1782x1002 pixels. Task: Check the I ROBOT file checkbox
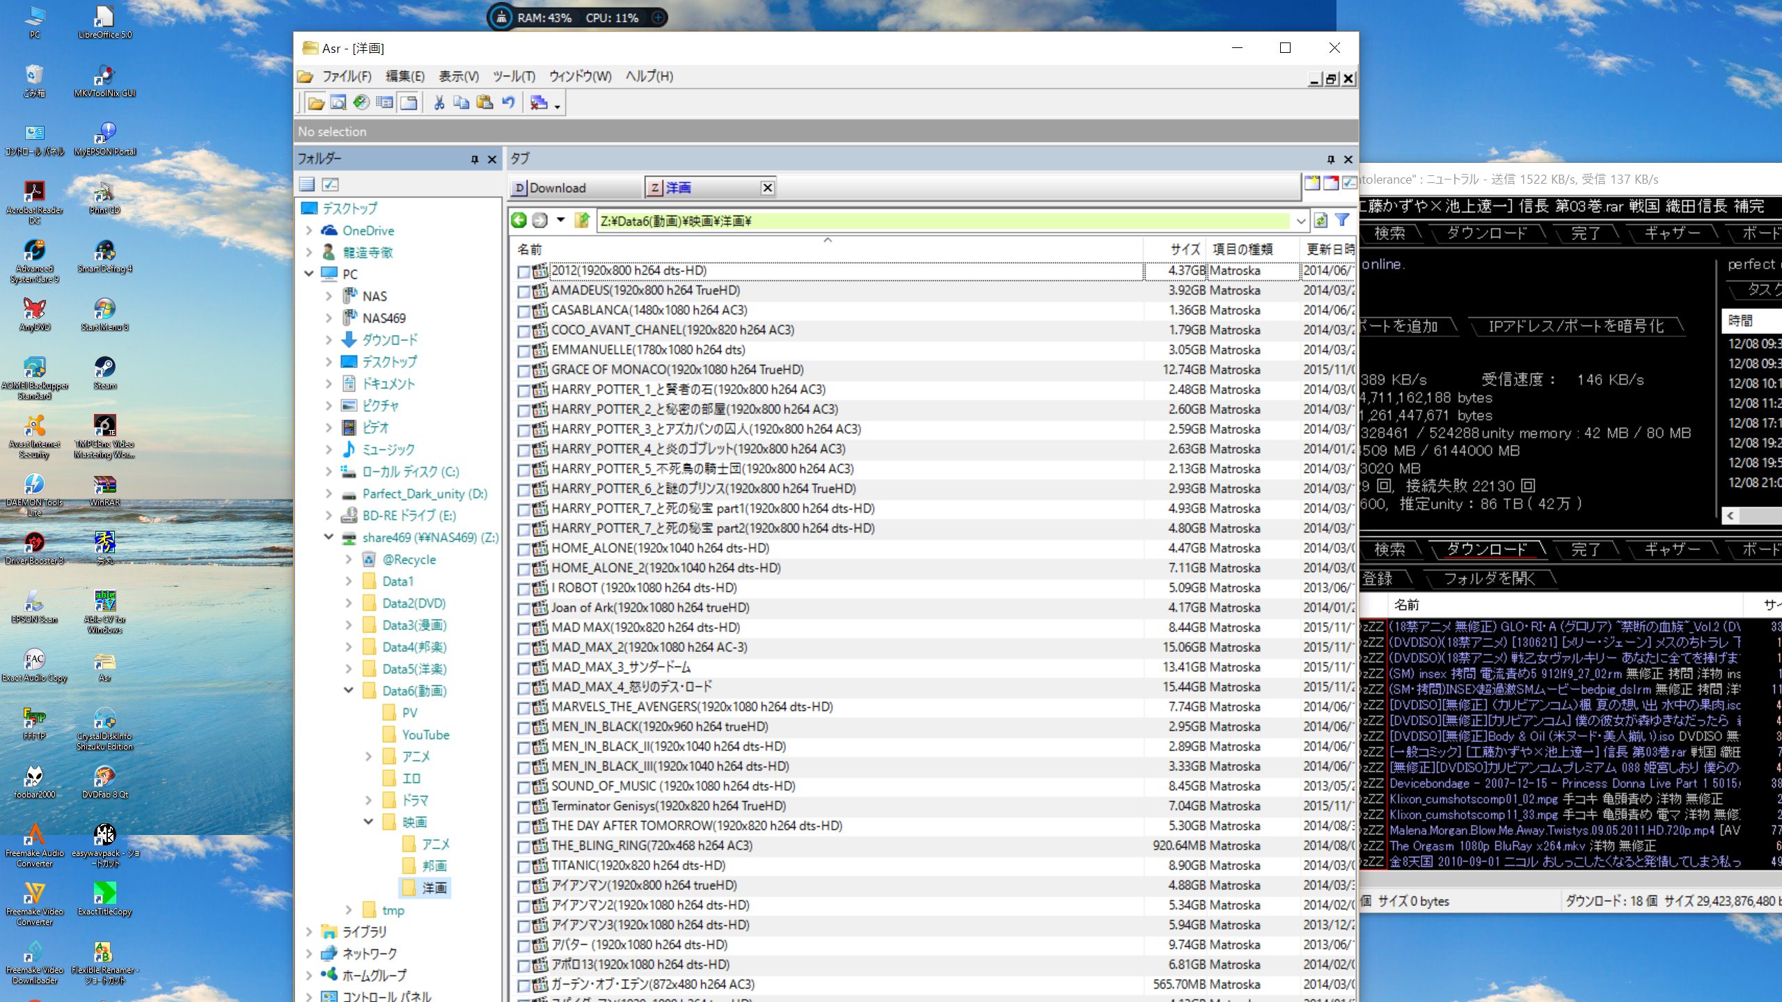[523, 589]
